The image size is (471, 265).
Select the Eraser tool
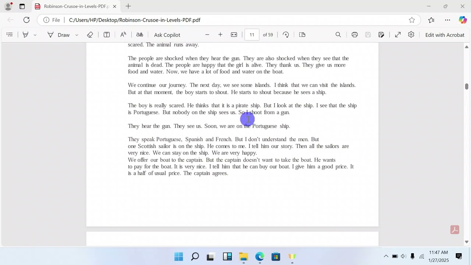click(90, 35)
